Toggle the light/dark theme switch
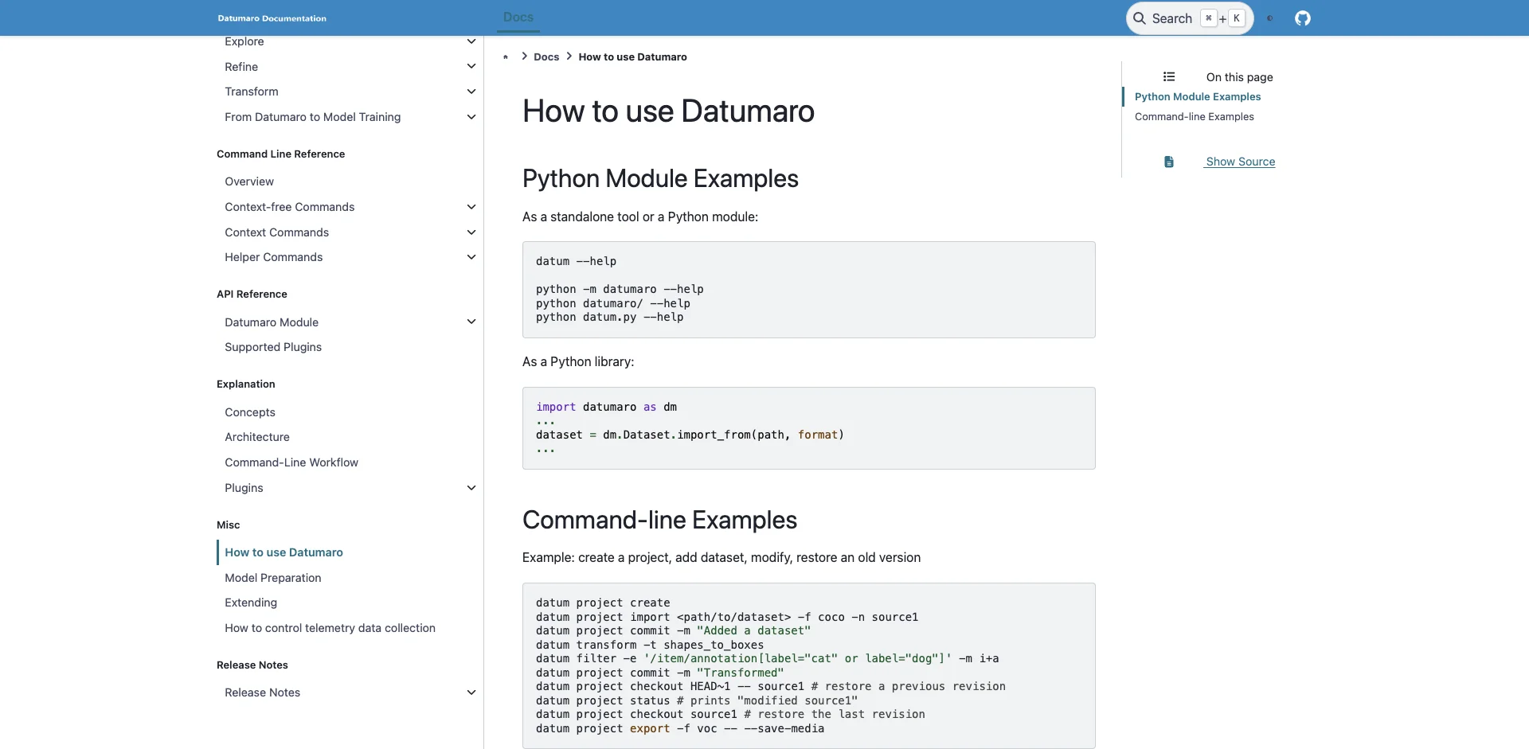Image resolution: width=1529 pixels, height=749 pixels. 1270,18
